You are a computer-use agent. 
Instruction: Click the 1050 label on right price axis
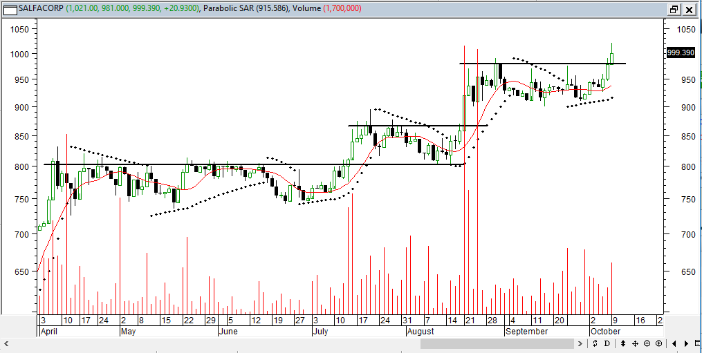click(x=687, y=30)
